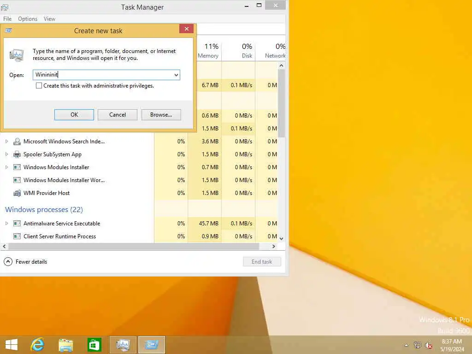Expand the Microsoft Windows Search Indexer row
The width and height of the screenshot is (472, 354).
click(6, 142)
